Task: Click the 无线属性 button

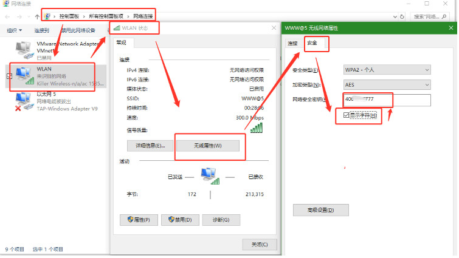Action: point(207,146)
